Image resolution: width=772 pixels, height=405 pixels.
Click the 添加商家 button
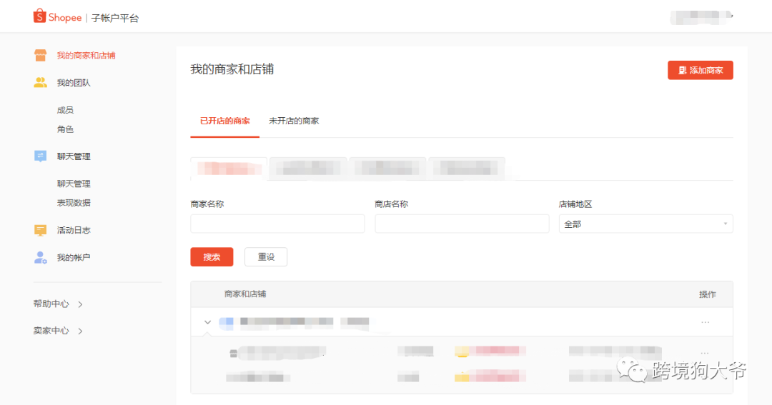click(700, 71)
